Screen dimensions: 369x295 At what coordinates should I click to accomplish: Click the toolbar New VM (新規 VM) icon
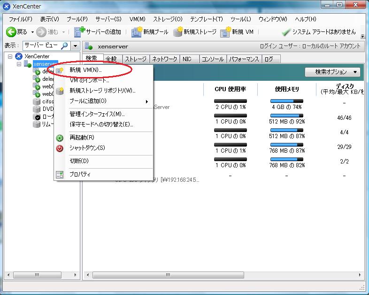point(225,32)
